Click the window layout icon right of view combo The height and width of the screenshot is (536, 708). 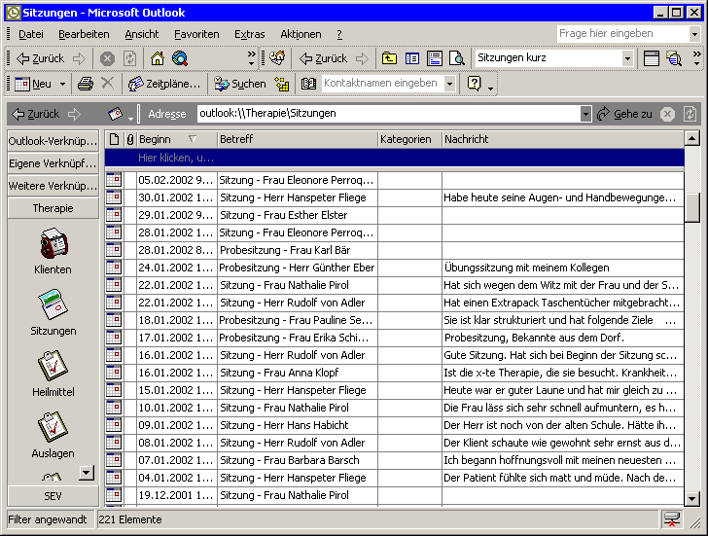(652, 58)
